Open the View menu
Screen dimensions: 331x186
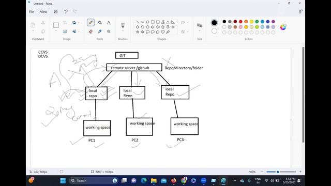pyautogui.click(x=43, y=12)
